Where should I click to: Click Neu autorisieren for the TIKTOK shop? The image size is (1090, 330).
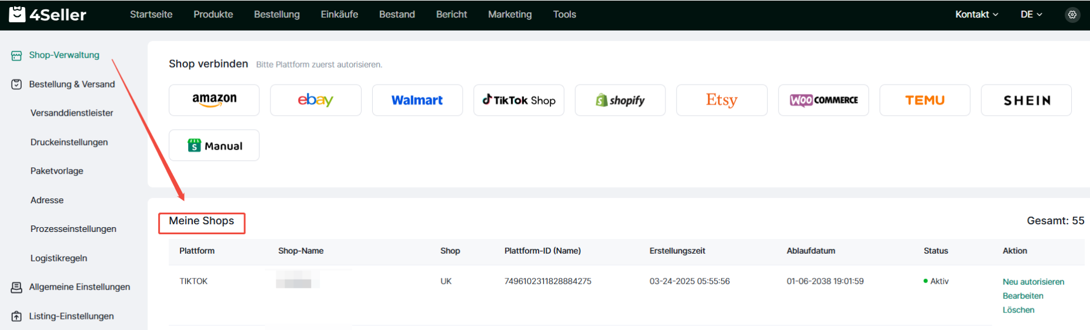1034,282
